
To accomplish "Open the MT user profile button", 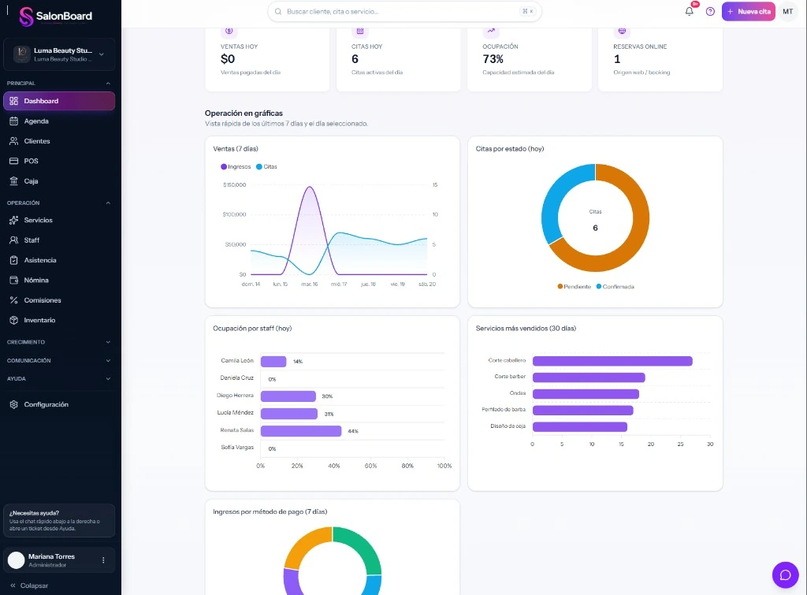I will 788,11.
